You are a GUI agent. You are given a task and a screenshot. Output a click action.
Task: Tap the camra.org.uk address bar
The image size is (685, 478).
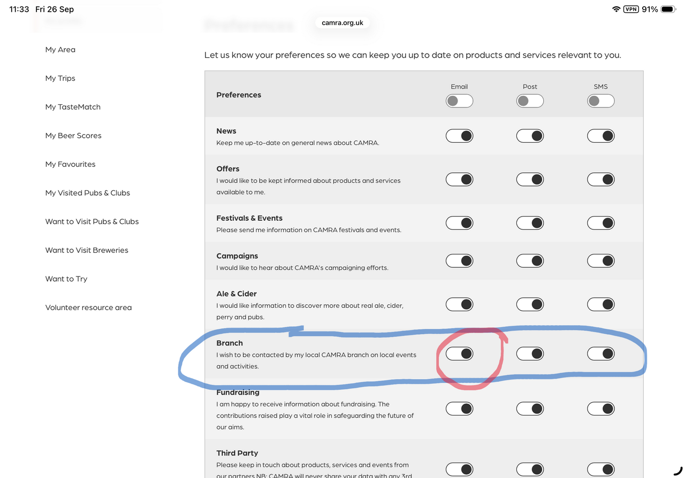pyautogui.click(x=342, y=23)
